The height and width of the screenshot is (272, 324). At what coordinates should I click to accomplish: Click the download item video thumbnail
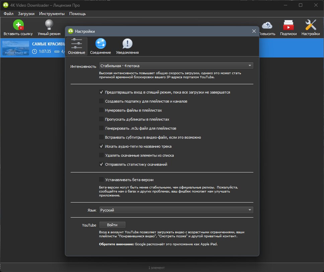[16, 48]
